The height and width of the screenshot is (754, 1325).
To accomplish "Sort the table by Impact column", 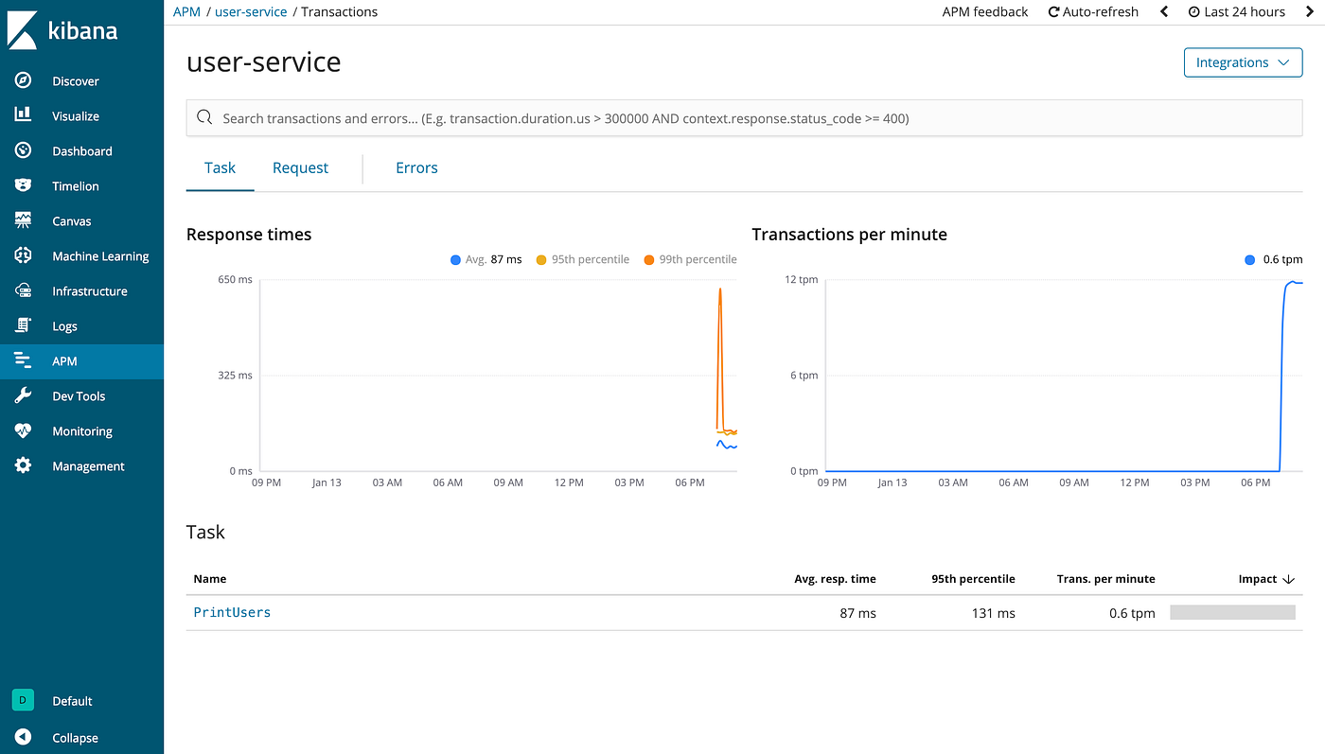I will pos(1265,579).
